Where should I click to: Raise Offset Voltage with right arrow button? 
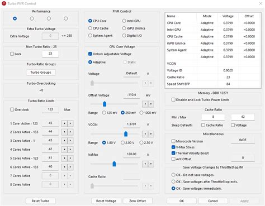(x=151, y=104)
